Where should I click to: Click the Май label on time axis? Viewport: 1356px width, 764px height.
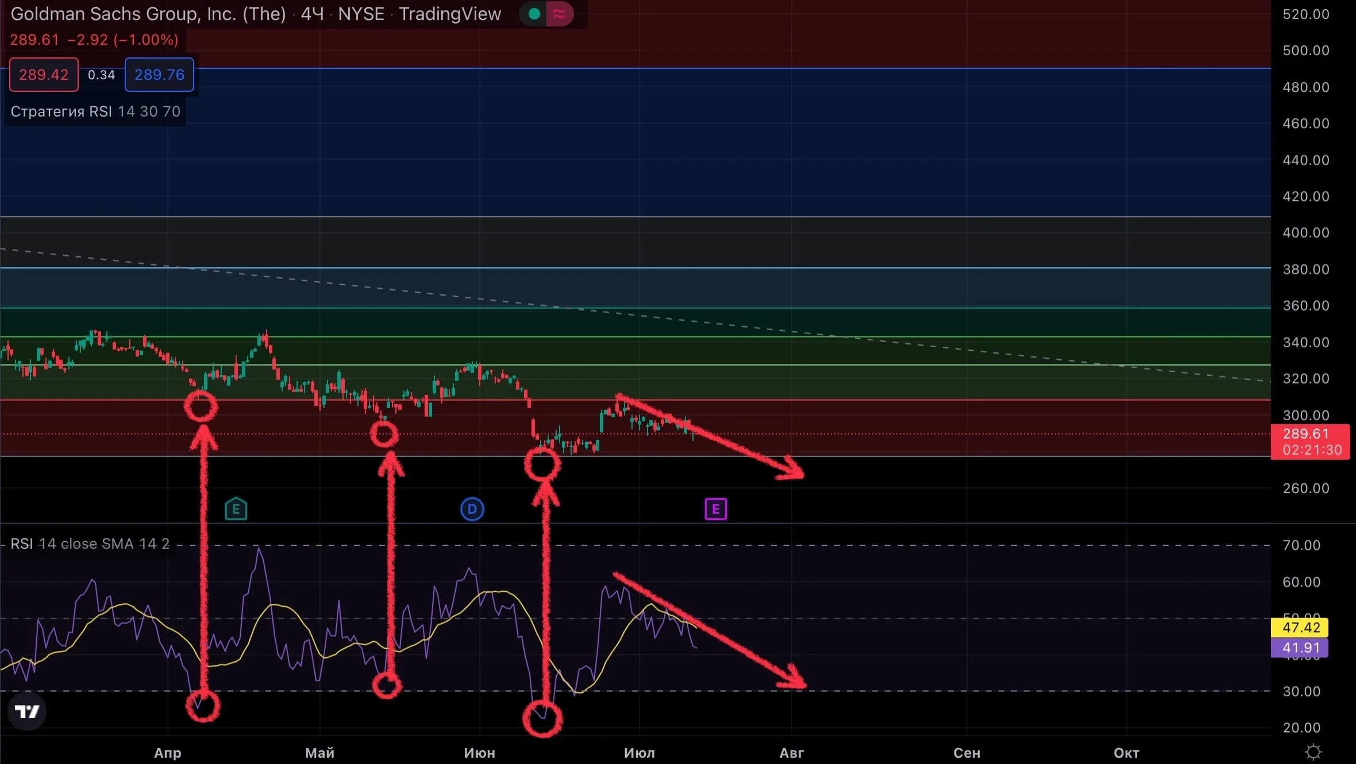[319, 753]
